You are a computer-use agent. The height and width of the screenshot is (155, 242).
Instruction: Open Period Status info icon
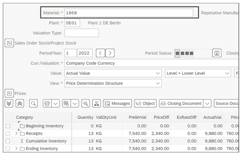(217, 53)
